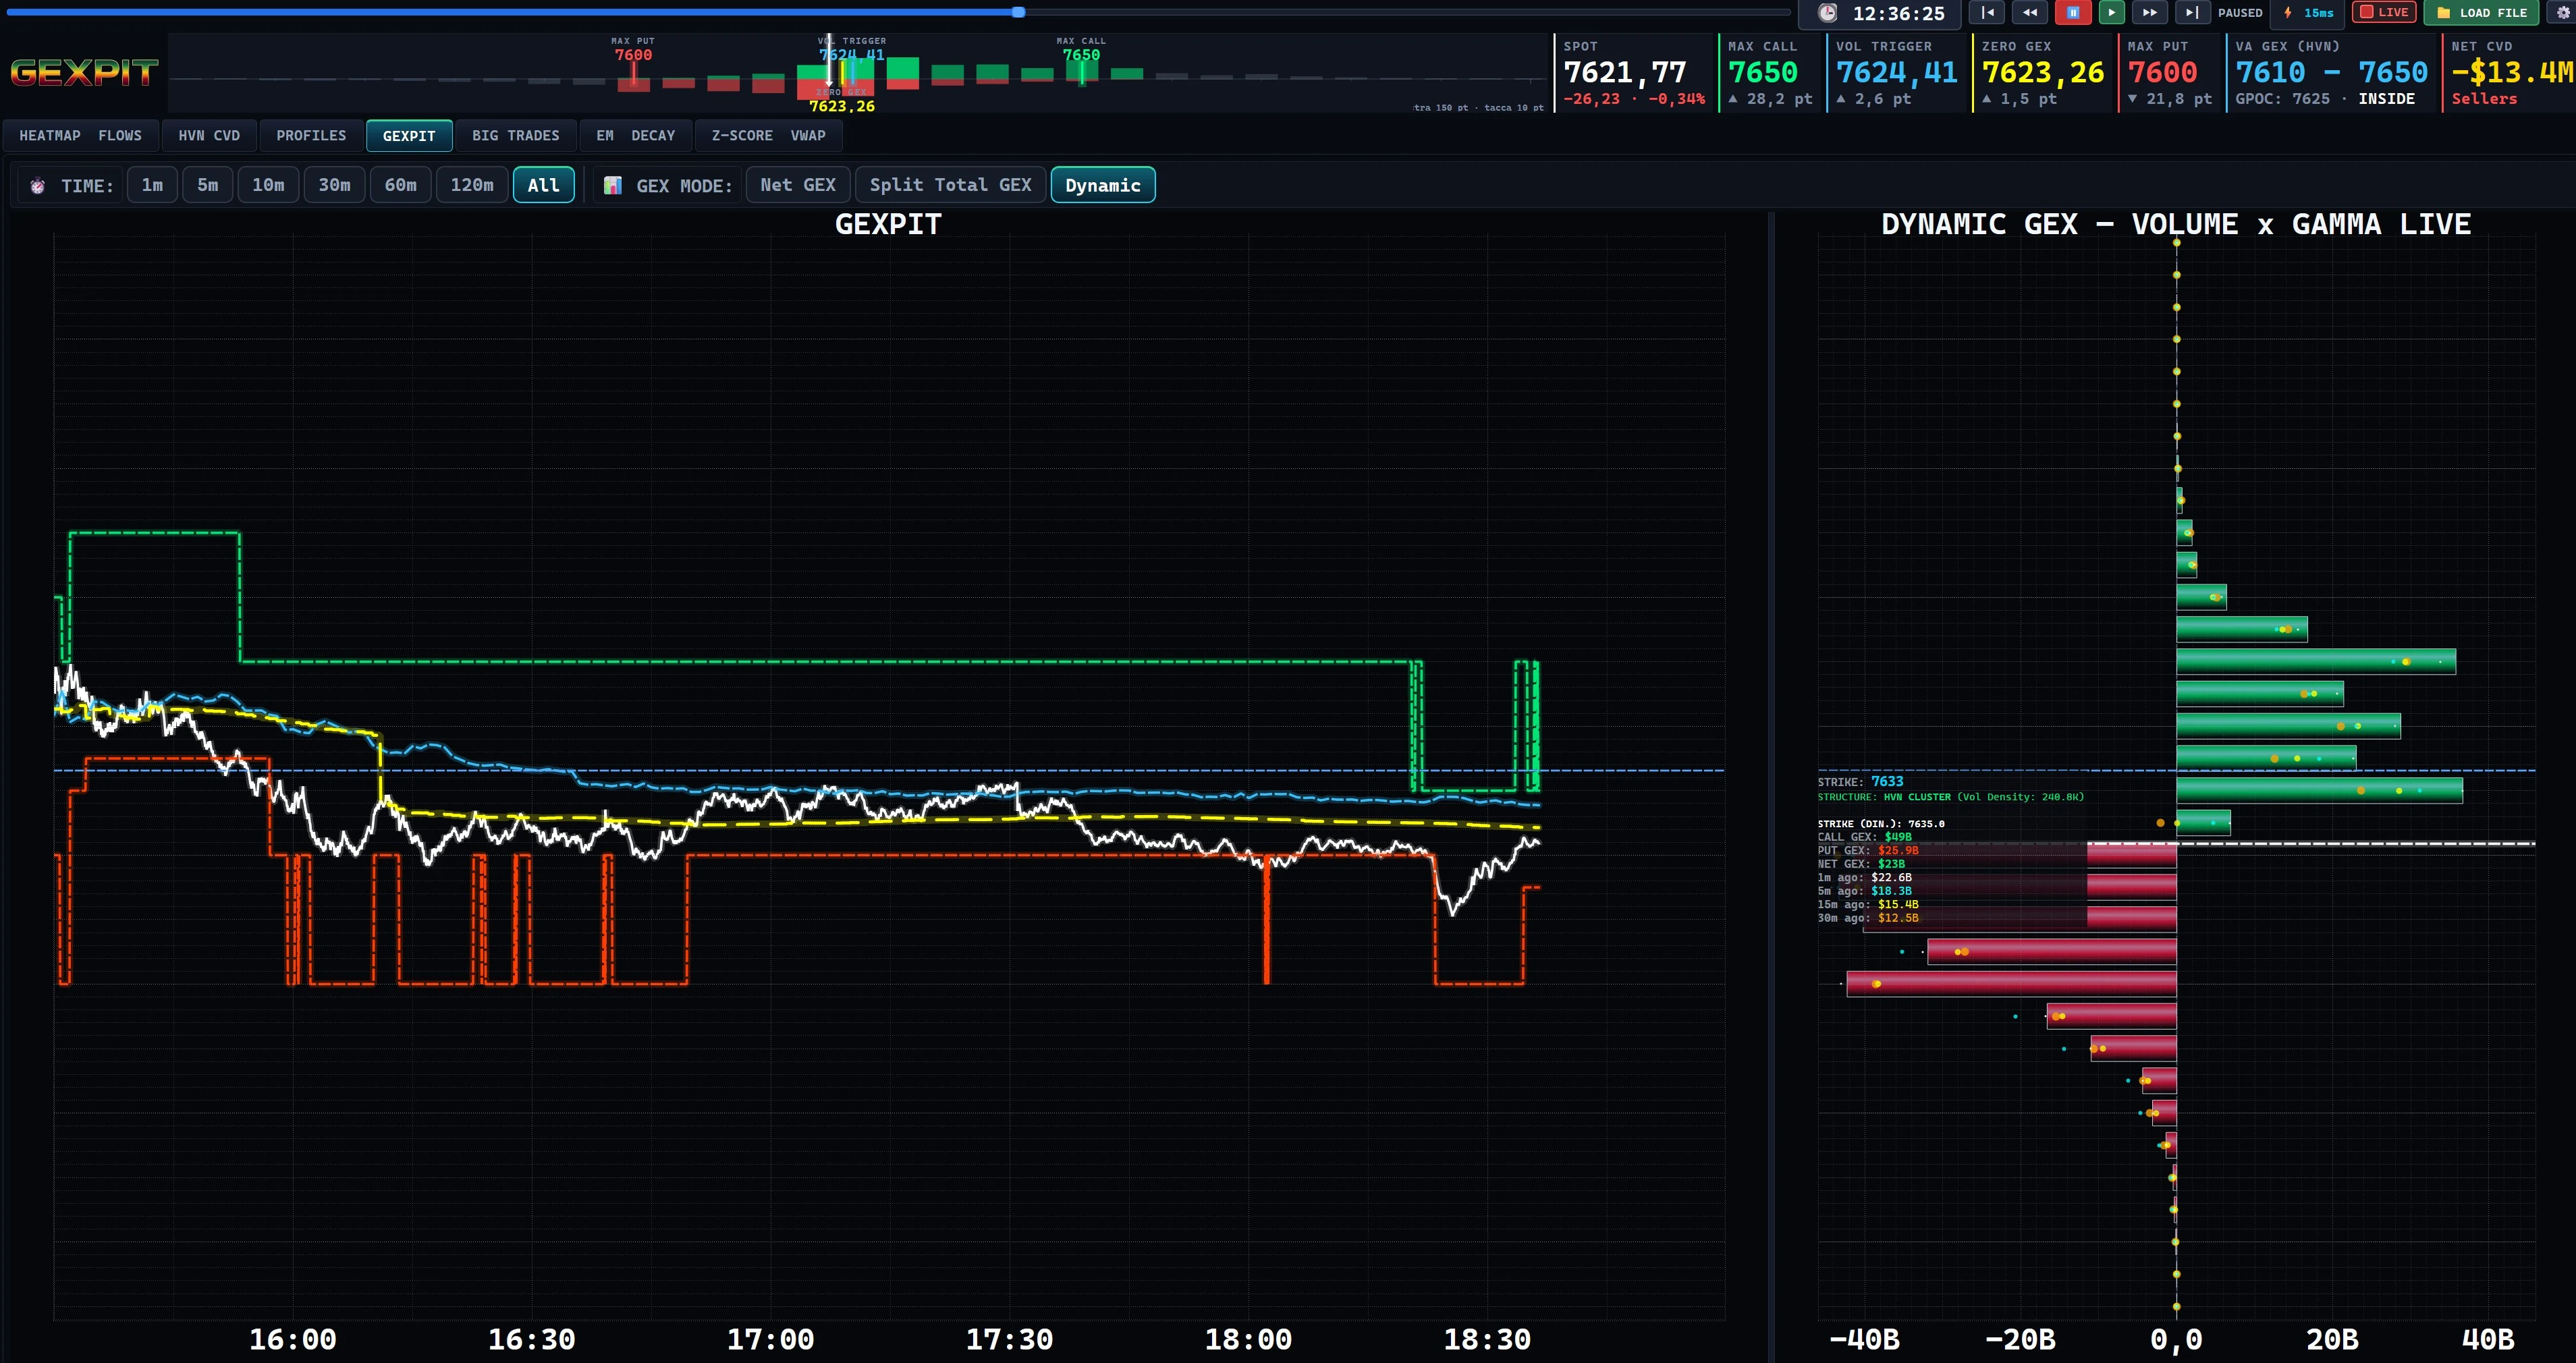Switch to the PROFILES tab

(311, 136)
